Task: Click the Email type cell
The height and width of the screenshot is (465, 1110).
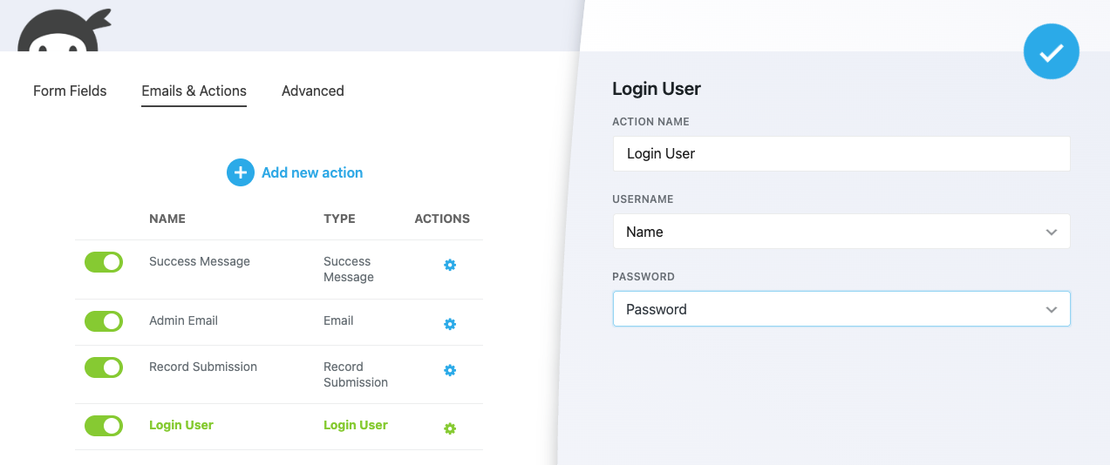Action: [338, 320]
